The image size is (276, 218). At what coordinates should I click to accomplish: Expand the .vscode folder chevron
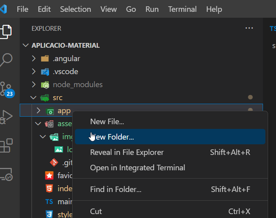[x=34, y=72]
